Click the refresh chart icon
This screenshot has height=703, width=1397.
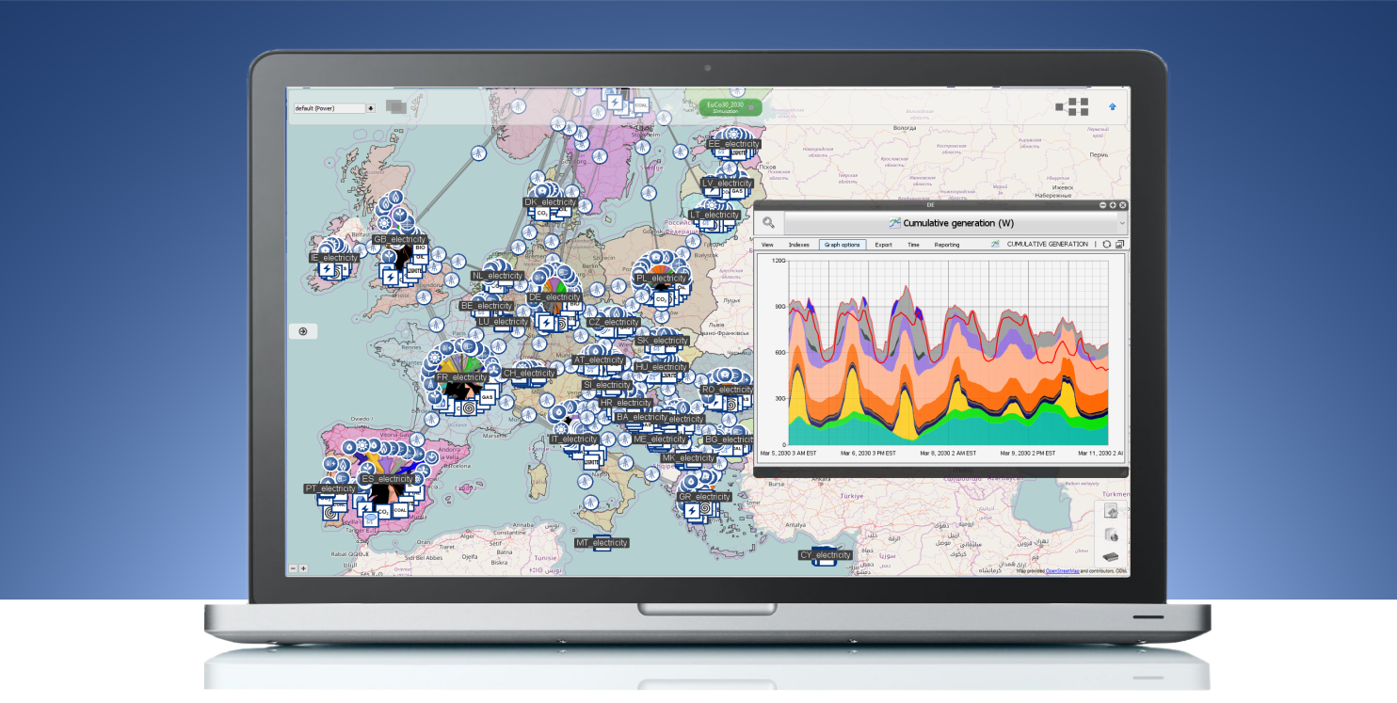1107,244
